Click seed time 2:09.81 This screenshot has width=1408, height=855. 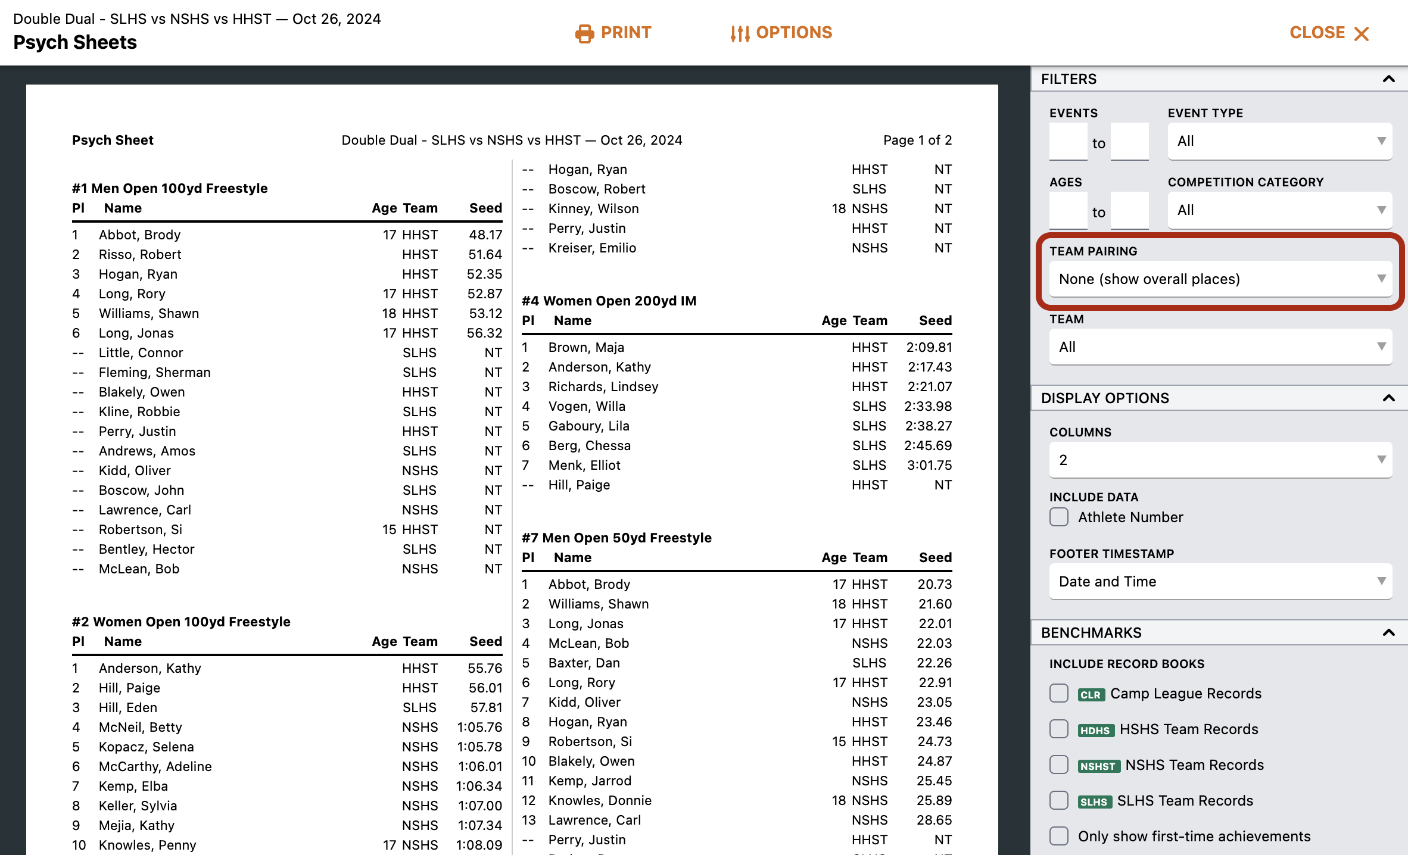[x=929, y=347]
